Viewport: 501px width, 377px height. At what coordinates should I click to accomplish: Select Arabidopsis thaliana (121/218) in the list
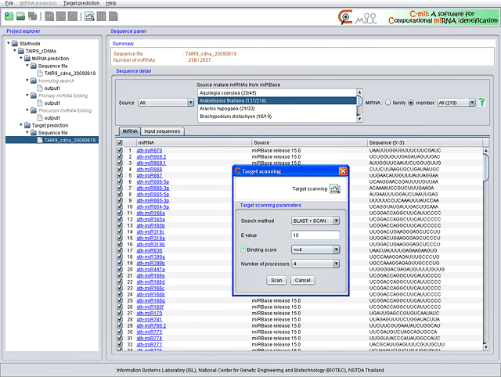[x=276, y=101]
